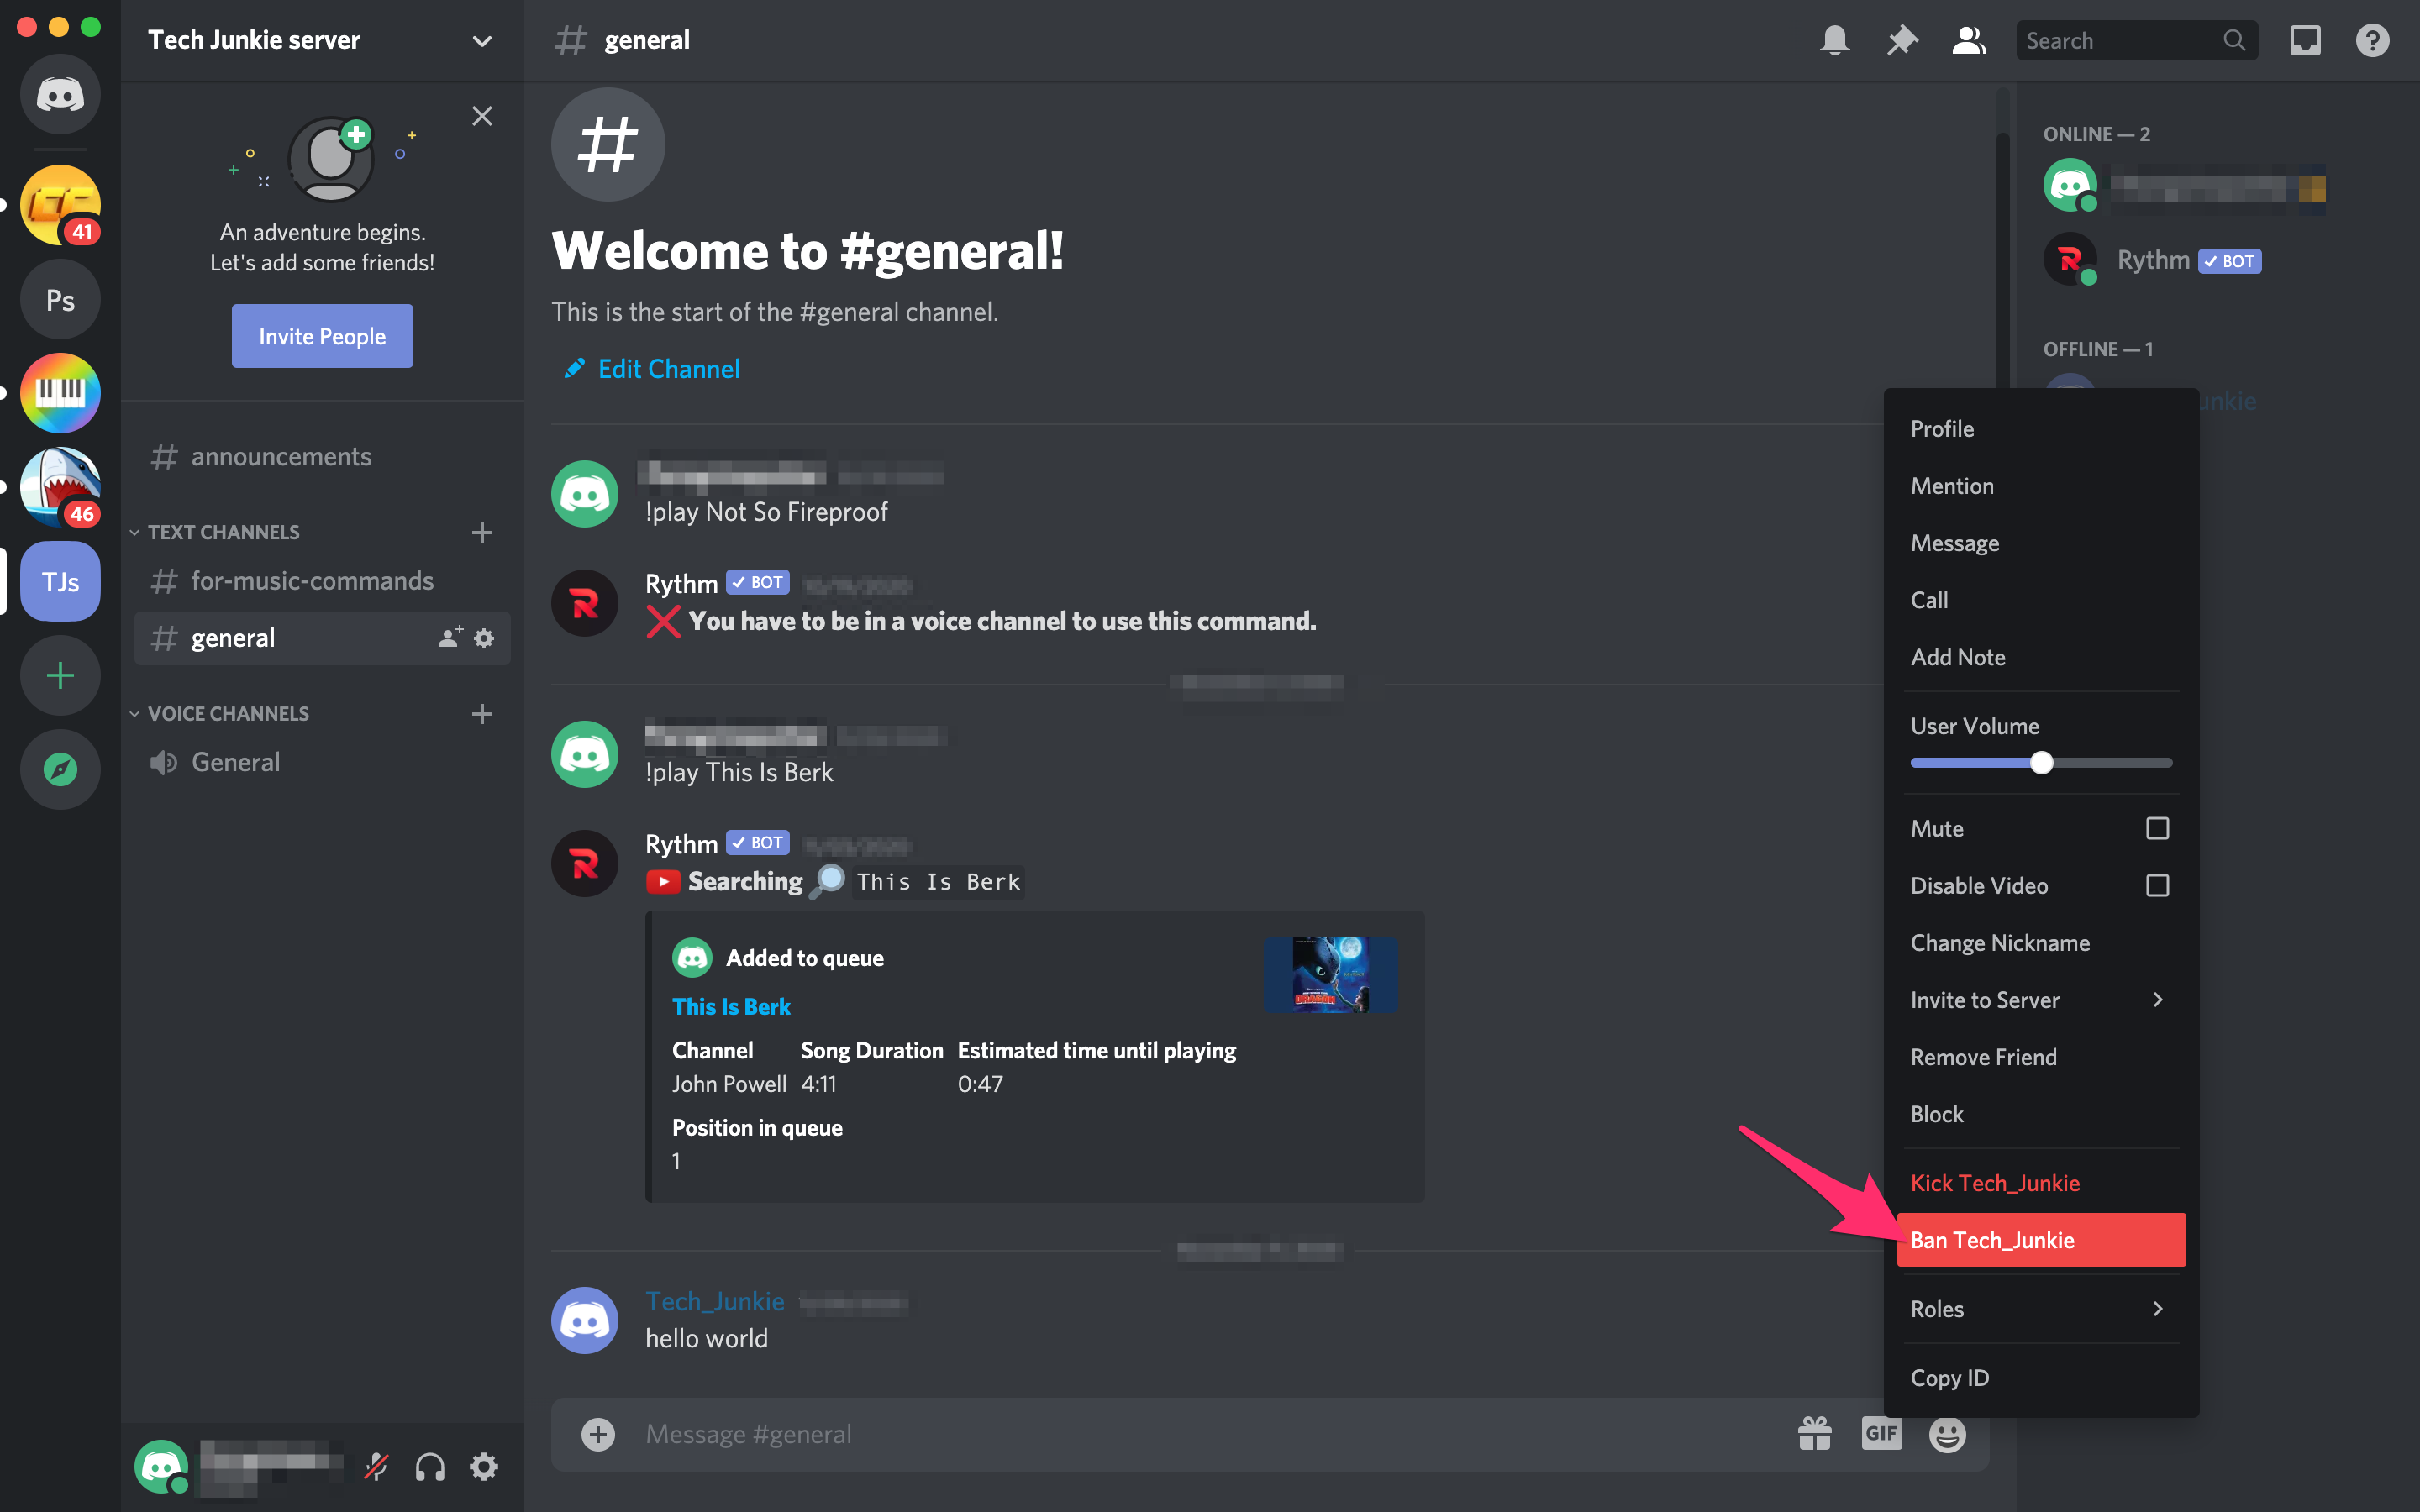
Task: Adjust the User Volume slider
Action: tap(2043, 762)
